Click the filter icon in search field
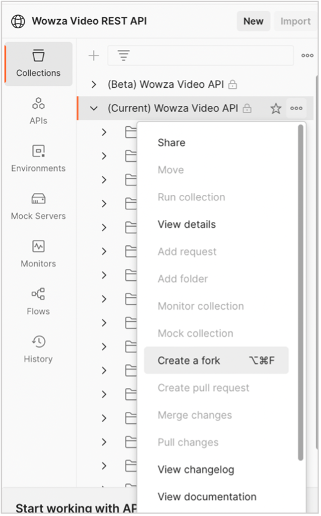Screen dimensions: 321x516 pyautogui.click(x=124, y=55)
